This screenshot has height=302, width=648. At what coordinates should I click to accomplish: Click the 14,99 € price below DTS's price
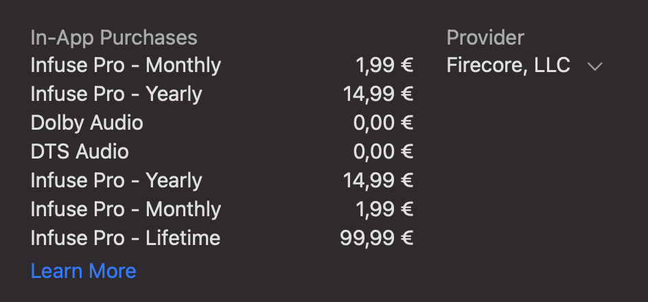(x=378, y=181)
